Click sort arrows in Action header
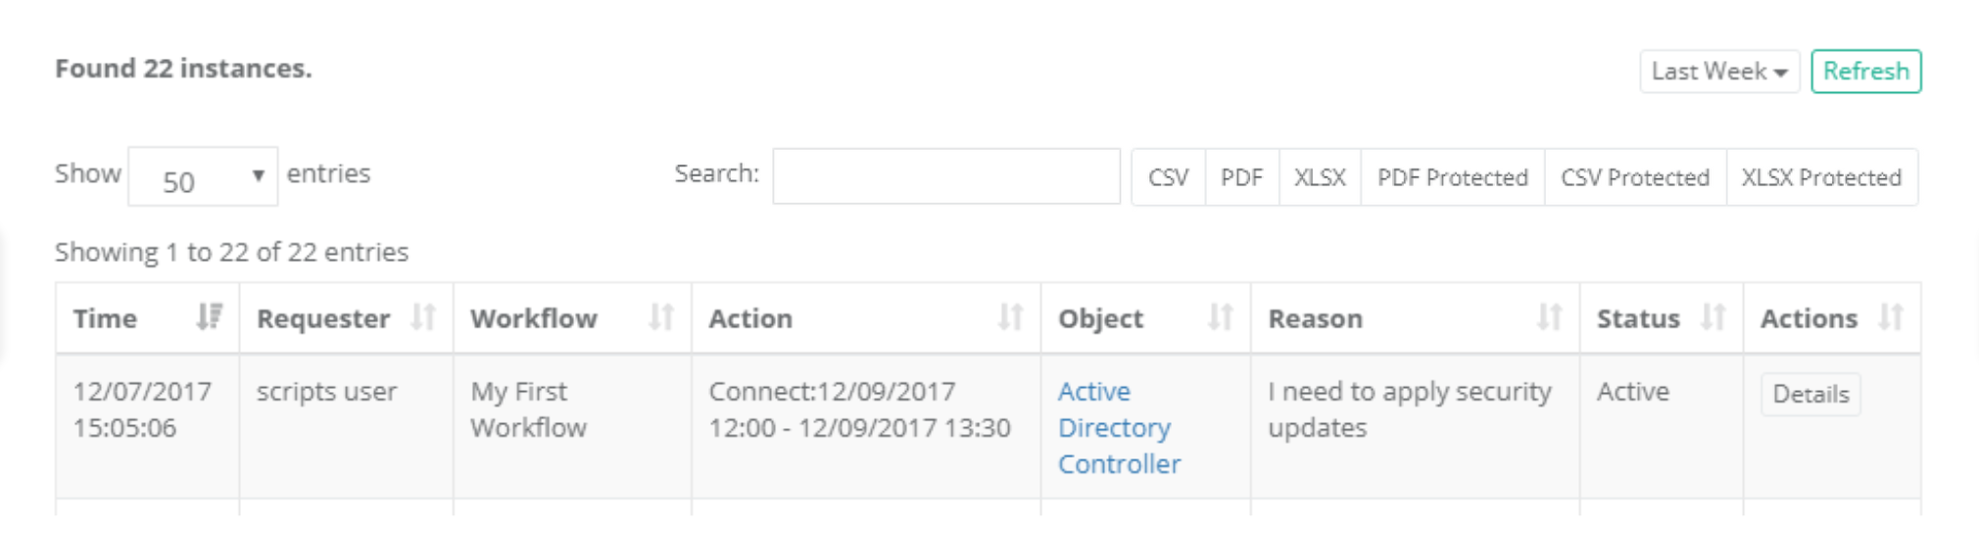 (1010, 317)
